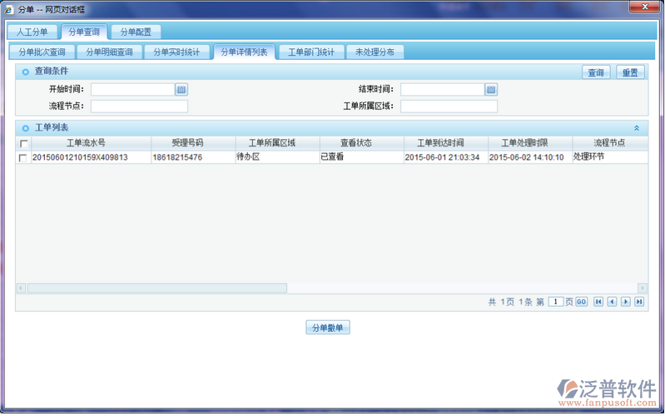665x416 pixels.
Task: Switch to the 分单配置 tab
Action: coord(136,32)
